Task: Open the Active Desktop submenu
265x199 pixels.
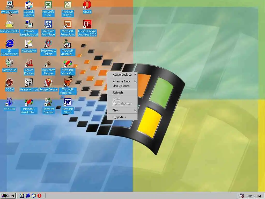Action: pos(122,75)
